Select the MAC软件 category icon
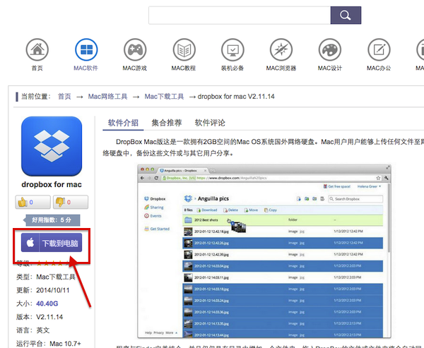 (86, 49)
